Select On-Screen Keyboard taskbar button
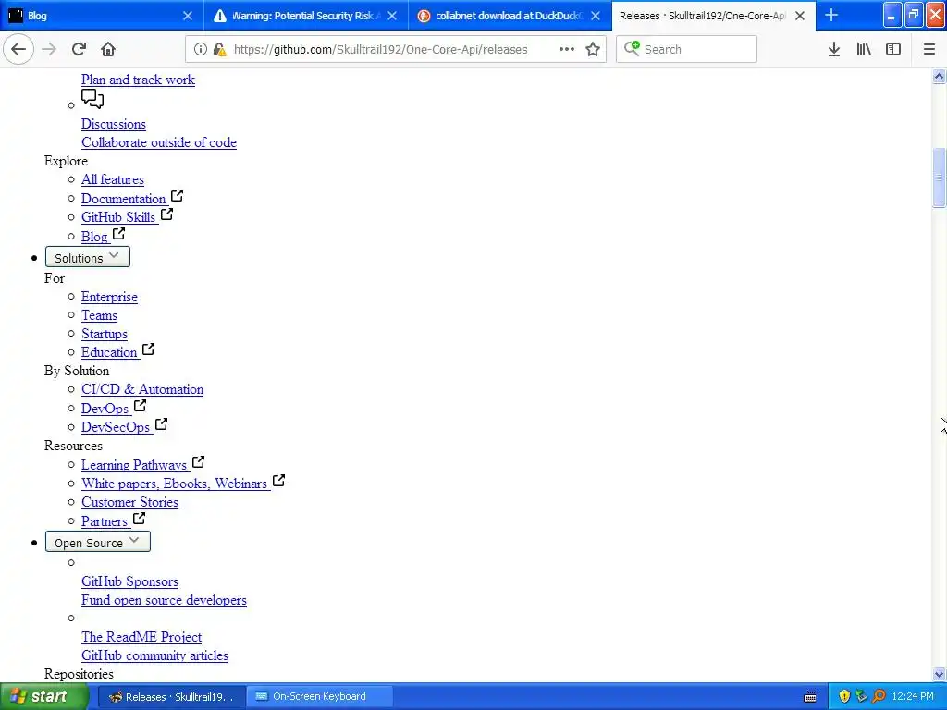 click(x=319, y=697)
